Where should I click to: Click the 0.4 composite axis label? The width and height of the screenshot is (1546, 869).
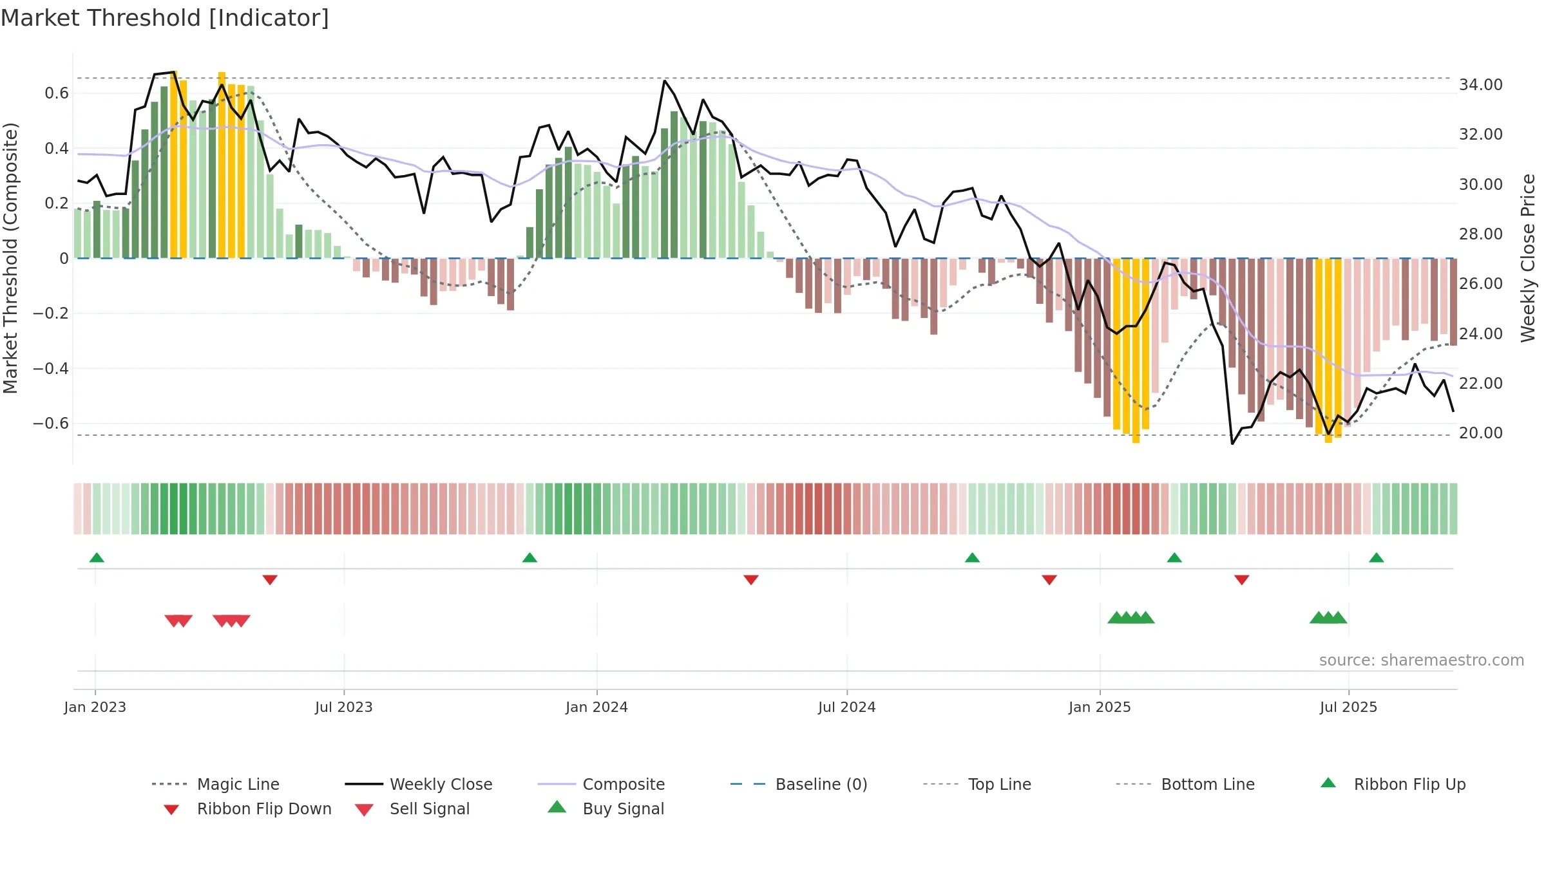[x=57, y=149]
